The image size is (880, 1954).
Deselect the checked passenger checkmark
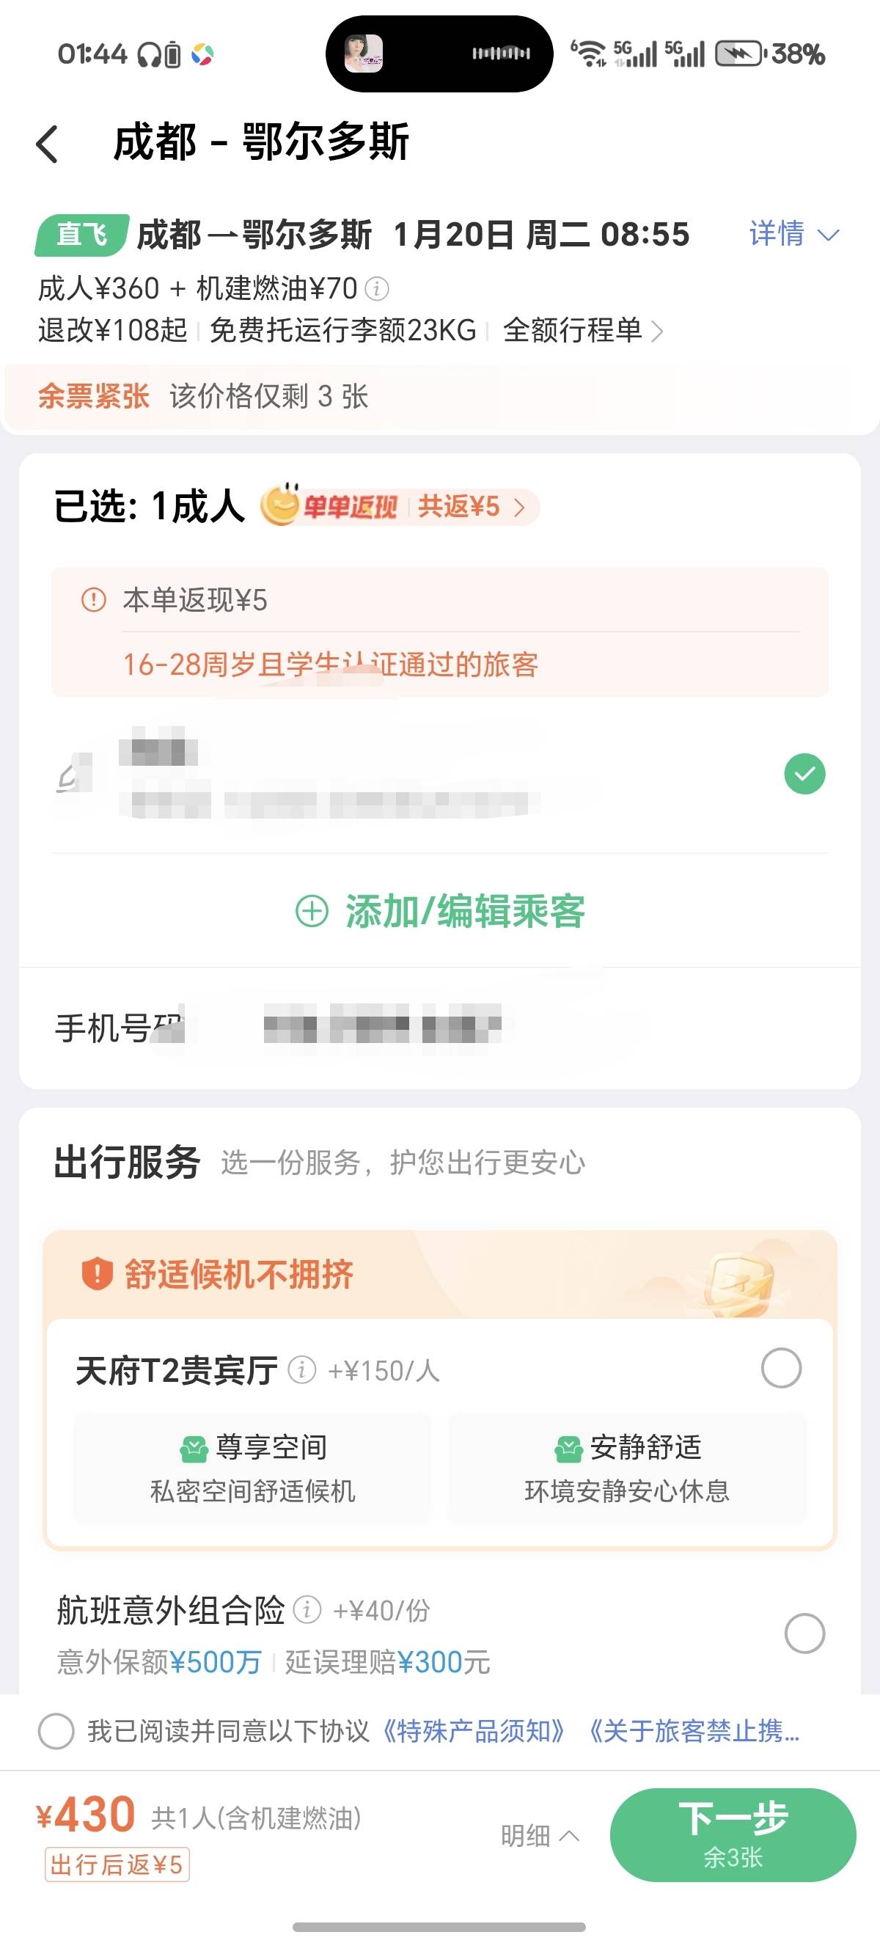[804, 774]
